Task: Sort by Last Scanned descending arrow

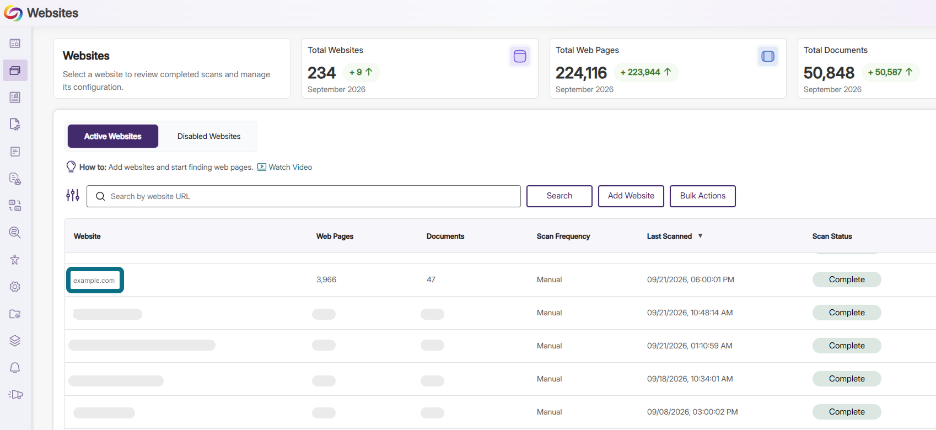Action: point(701,236)
